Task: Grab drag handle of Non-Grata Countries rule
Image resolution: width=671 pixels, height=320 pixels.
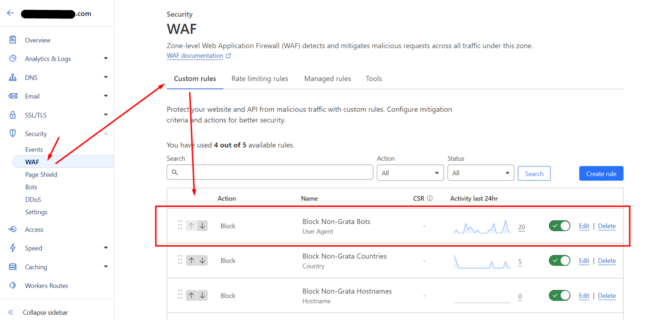Action: tap(180, 260)
